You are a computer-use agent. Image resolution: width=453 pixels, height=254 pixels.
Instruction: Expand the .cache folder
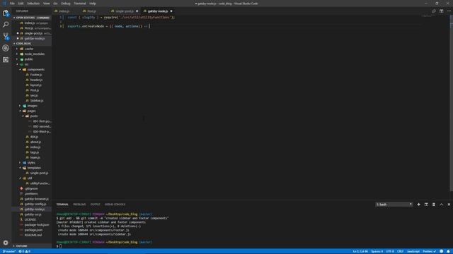pos(32,49)
